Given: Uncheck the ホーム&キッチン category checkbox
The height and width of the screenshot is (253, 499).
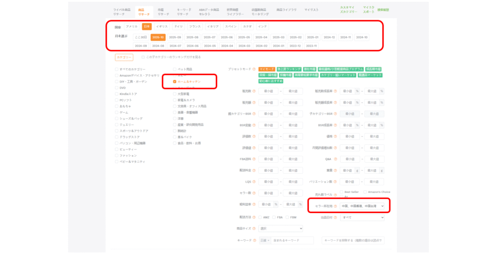Looking at the screenshot, I should [x=174, y=82].
